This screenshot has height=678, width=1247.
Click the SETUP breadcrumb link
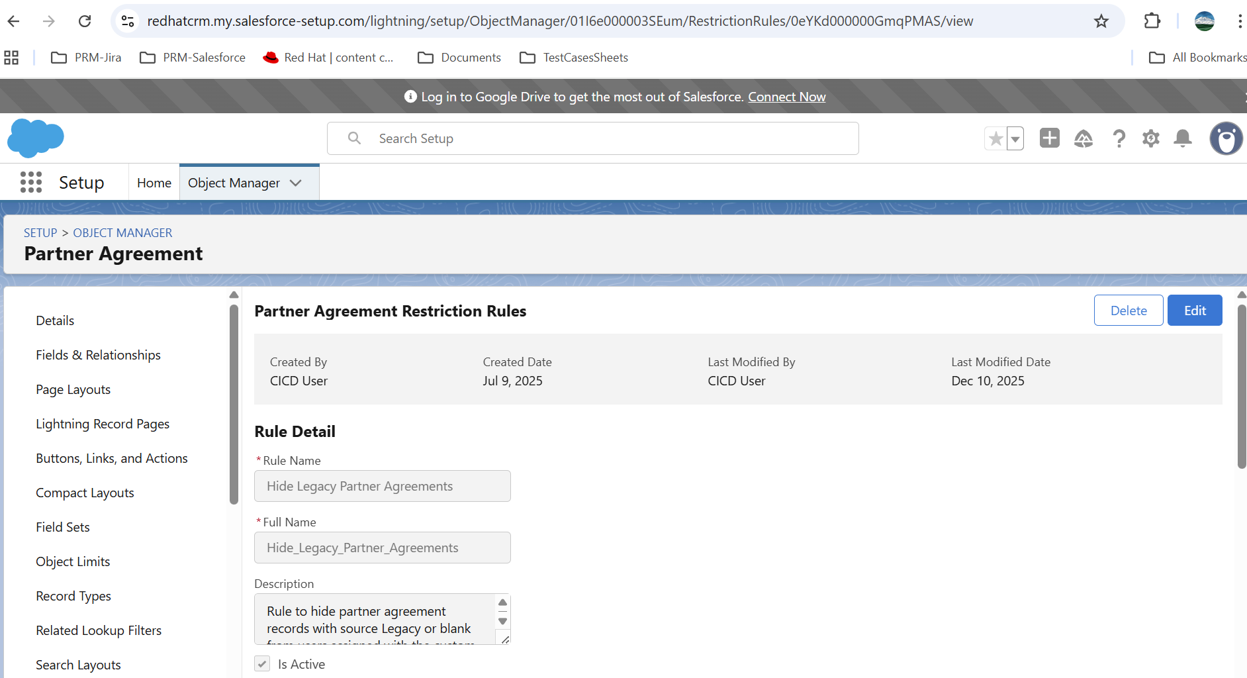(40, 233)
